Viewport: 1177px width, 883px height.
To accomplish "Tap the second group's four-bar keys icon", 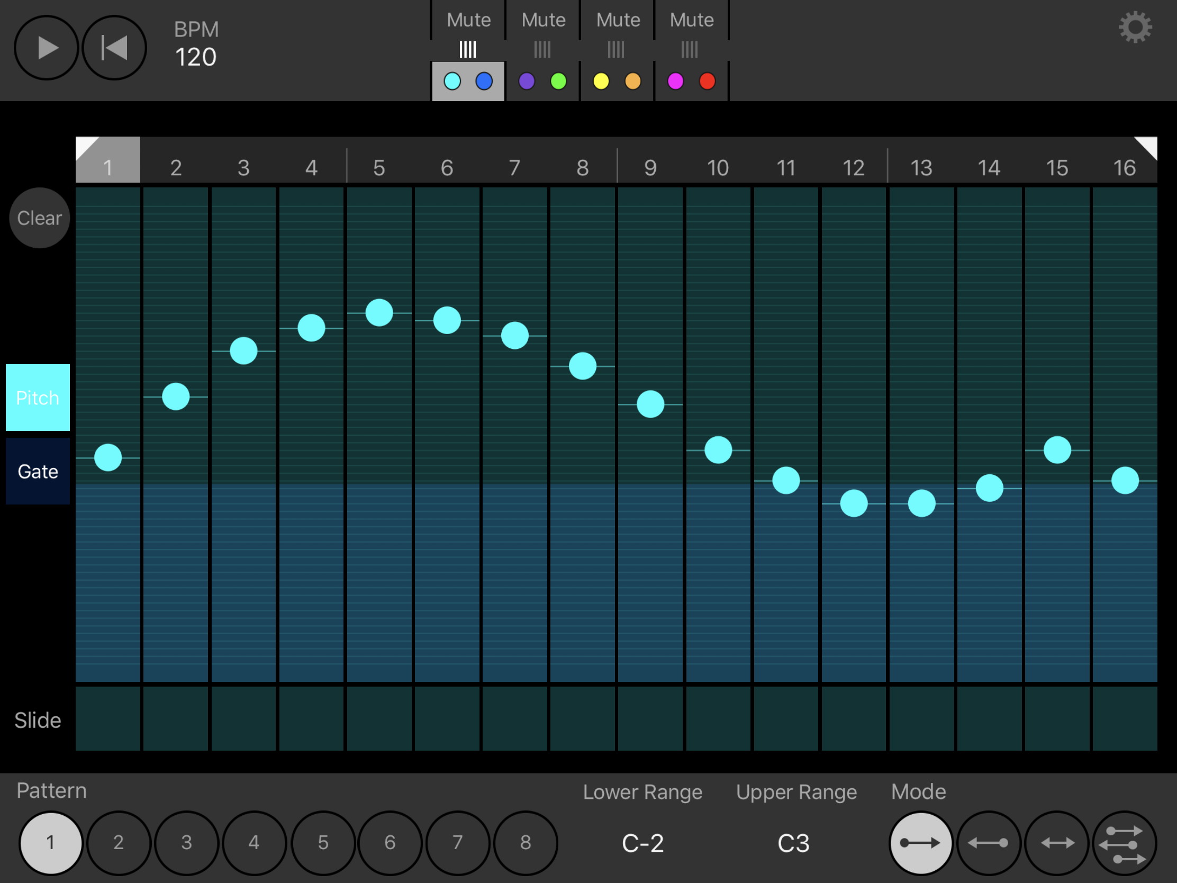I will 542,50.
